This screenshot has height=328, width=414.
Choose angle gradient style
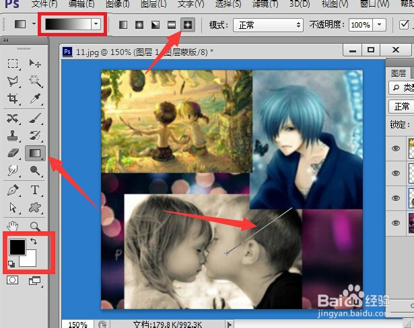(x=156, y=25)
